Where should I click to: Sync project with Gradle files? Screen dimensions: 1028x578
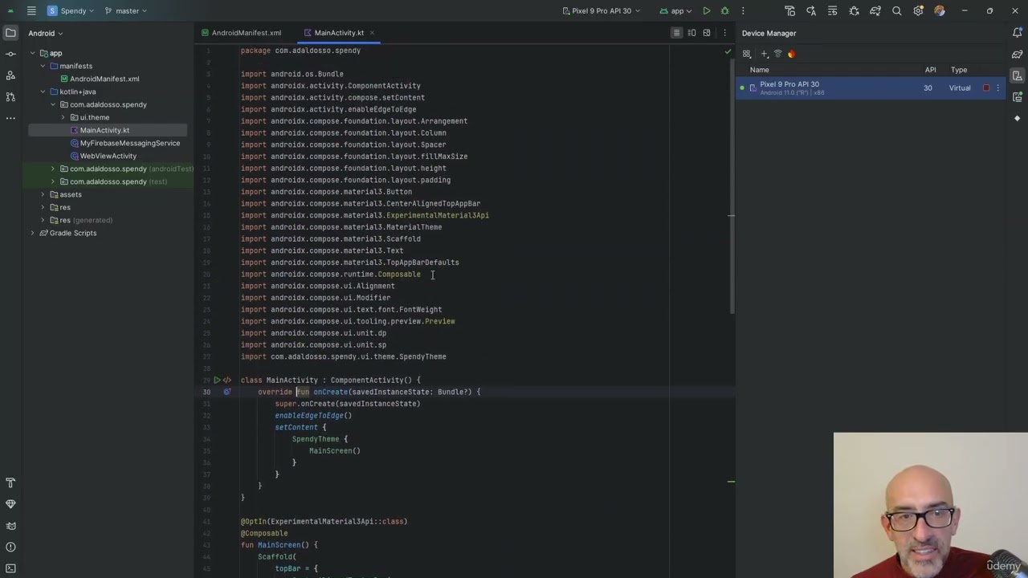tap(875, 10)
